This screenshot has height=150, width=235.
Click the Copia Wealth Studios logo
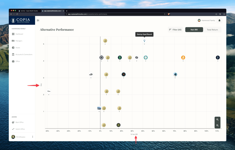(22, 20)
